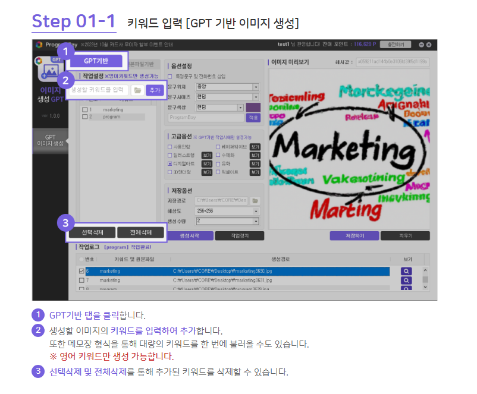Toggle the 디지털아트 style checkbox
The image size is (477, 394).
click(170, 163)
